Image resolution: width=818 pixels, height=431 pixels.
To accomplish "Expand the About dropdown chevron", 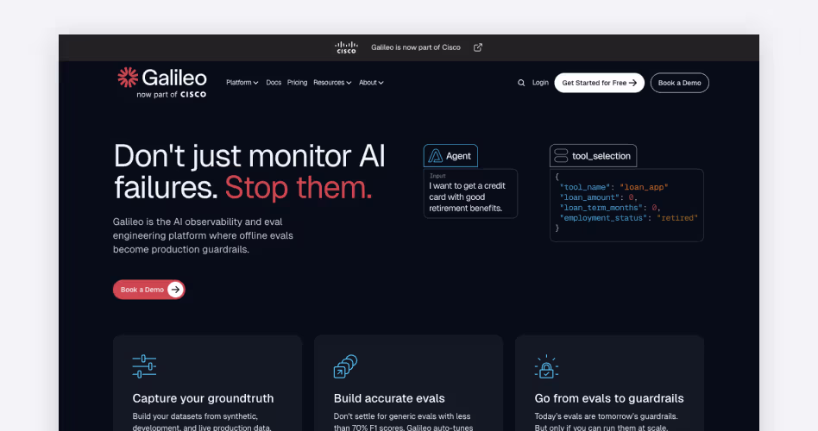I will (x=381, y=83).
